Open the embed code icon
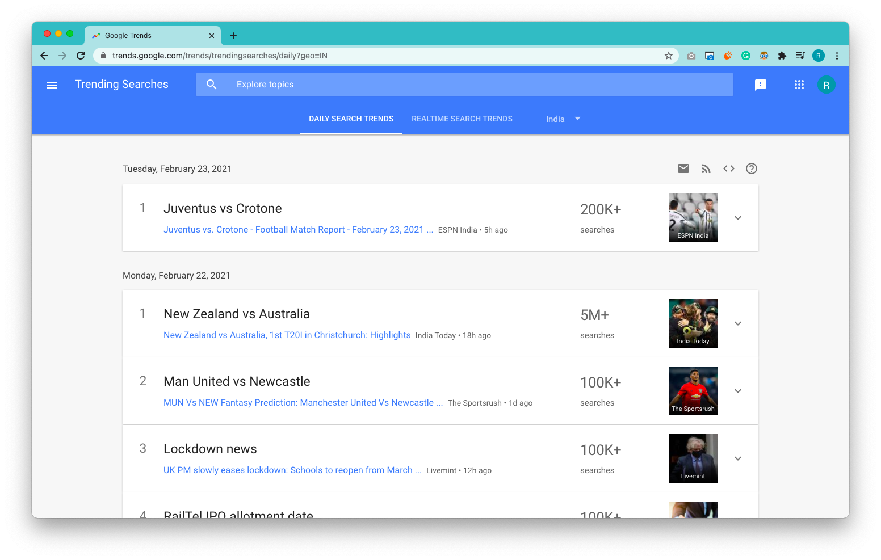 (x=729, y=169)
